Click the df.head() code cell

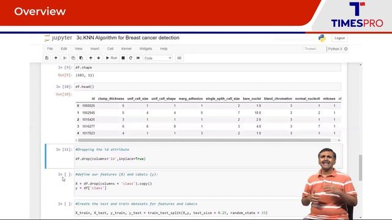(208, 87)
